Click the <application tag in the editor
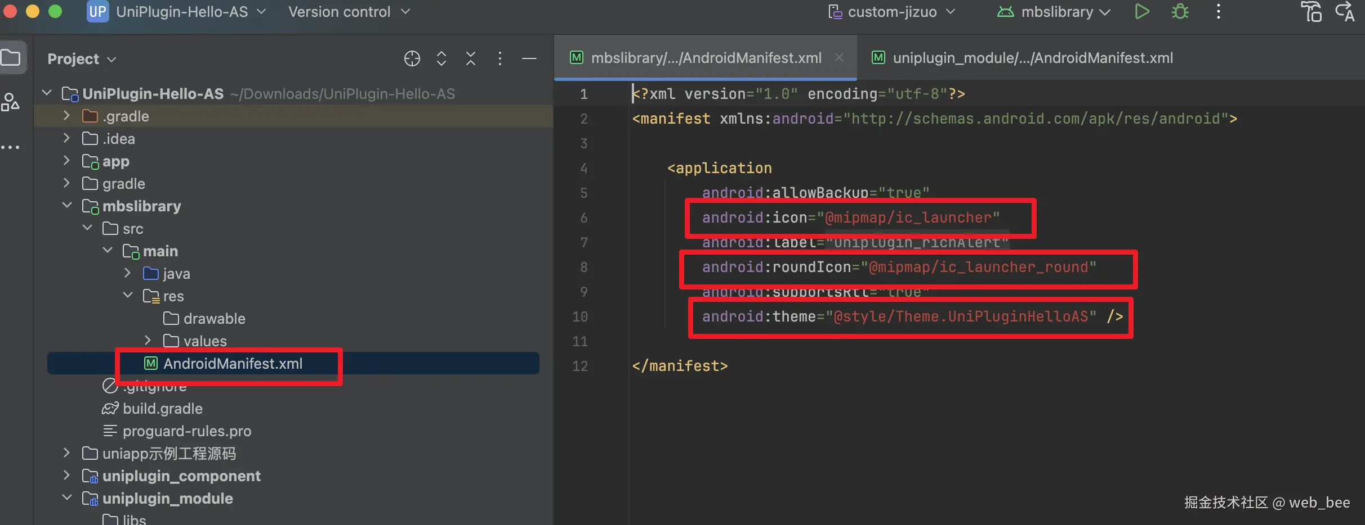Screen dimensions: 1365x525 tap(720, 168)
